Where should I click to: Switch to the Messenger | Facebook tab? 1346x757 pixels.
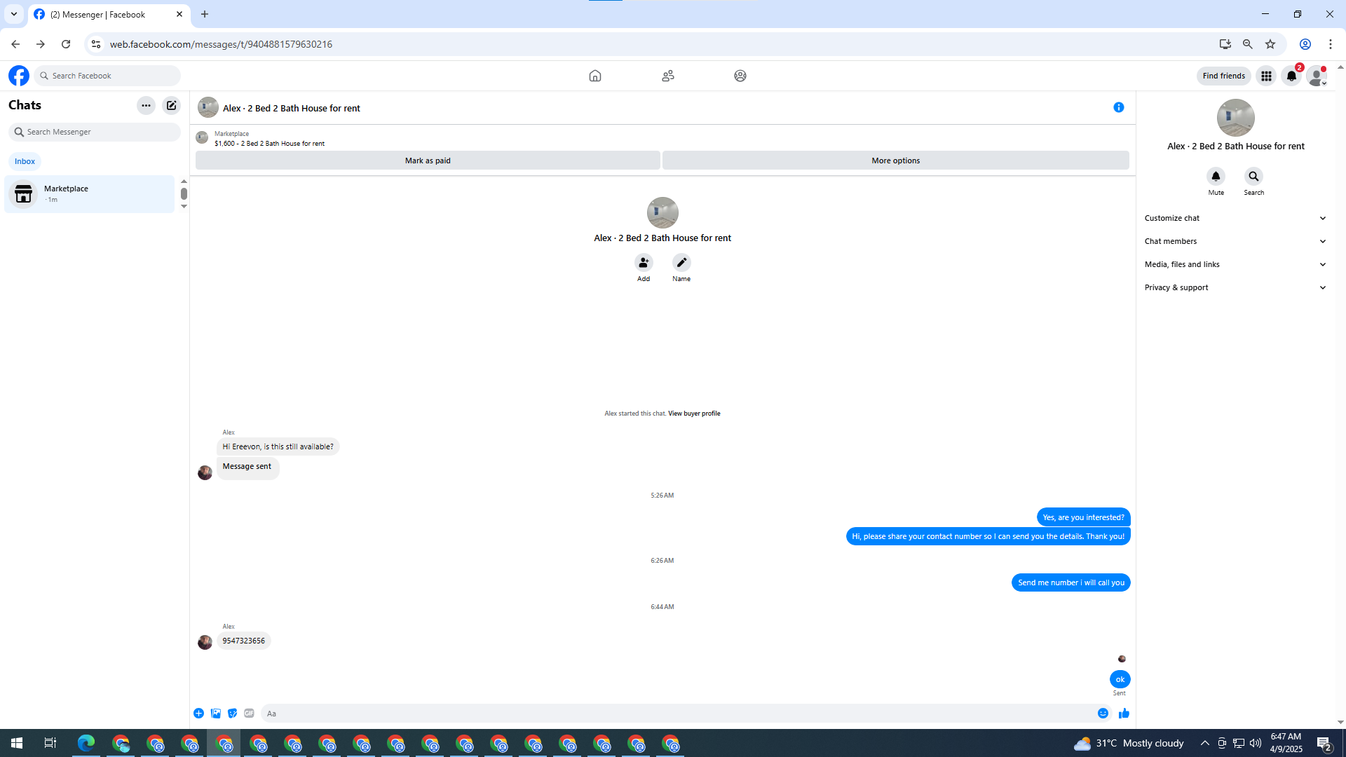[109, 15]
